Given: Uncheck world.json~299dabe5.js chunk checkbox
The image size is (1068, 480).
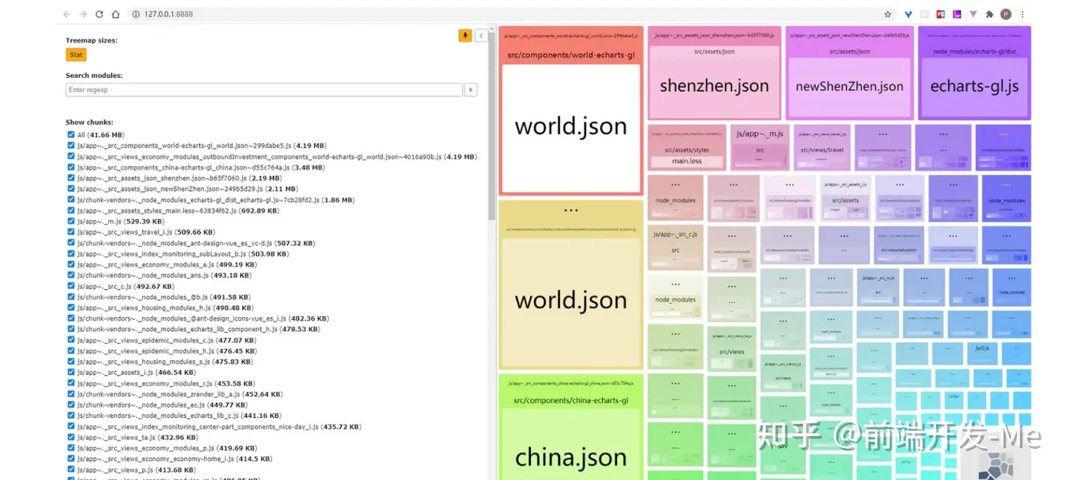Looking at the screenshot, I should tap(71, 146).
